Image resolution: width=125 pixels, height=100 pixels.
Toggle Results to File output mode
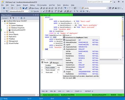point(71,11)
